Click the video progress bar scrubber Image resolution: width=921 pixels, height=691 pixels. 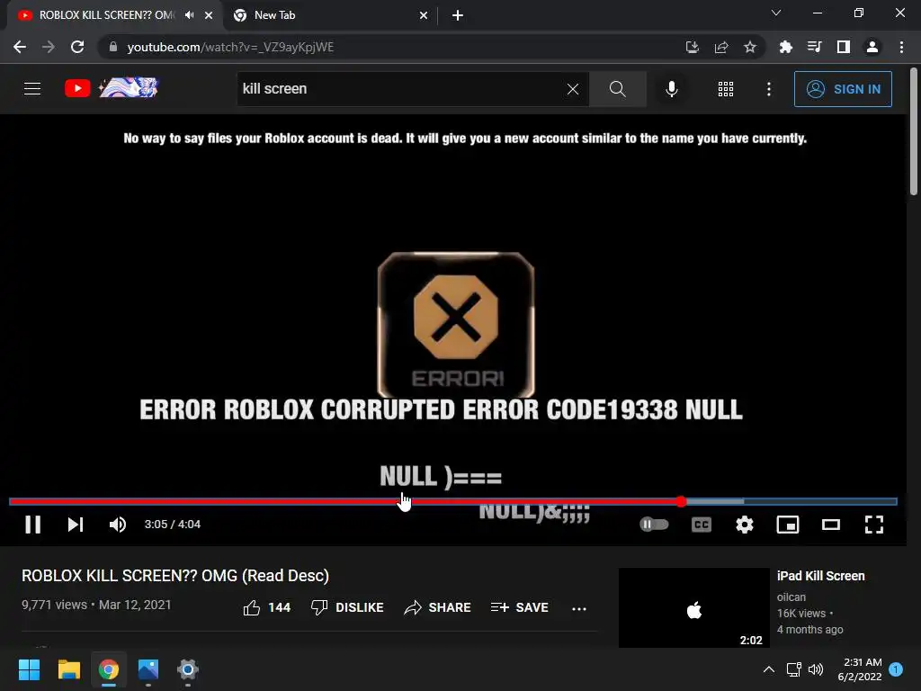click(681, 501)
